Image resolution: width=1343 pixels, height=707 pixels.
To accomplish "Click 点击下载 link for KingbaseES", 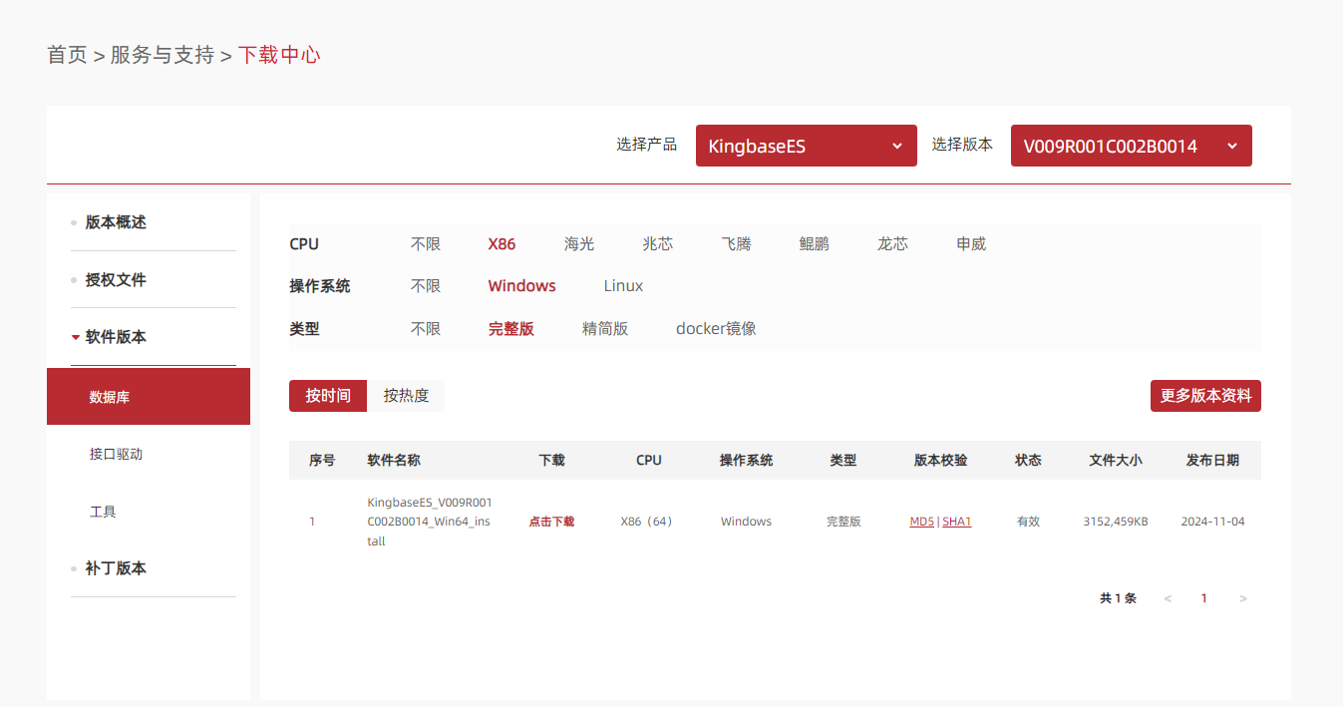I will (x=551, y=522).
